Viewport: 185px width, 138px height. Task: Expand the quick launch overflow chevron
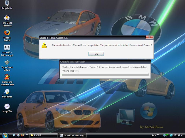tap(27, 135)
